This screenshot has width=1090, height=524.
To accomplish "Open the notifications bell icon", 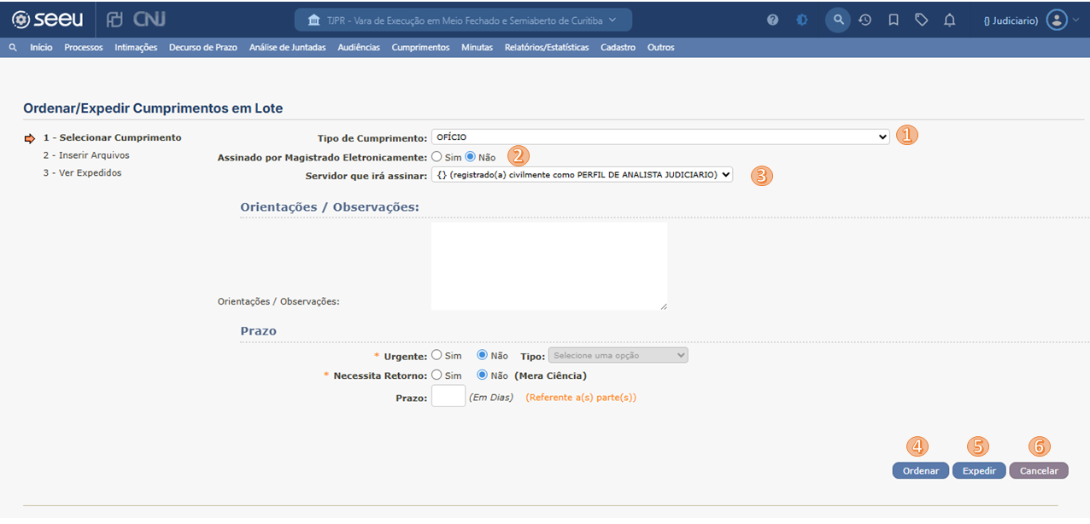I will tap(949, 20).
